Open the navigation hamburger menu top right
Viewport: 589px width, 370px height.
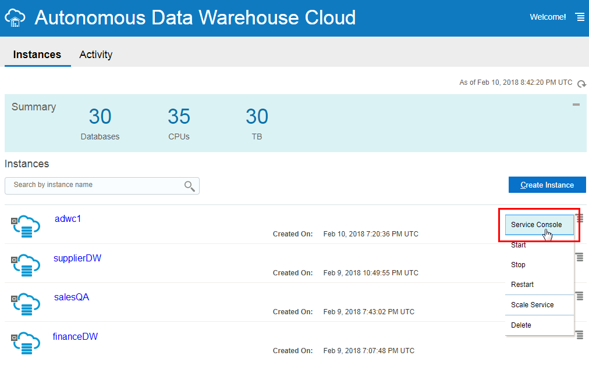coord(580,17)
